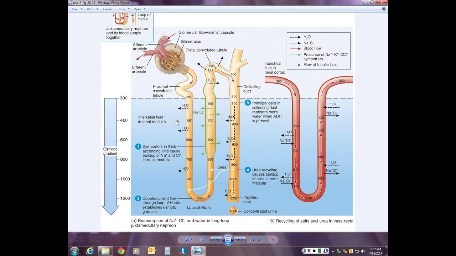Click the 'Urea' label near the white arrow
Viewport: 456px width, 256px height.
pos(222,167)
